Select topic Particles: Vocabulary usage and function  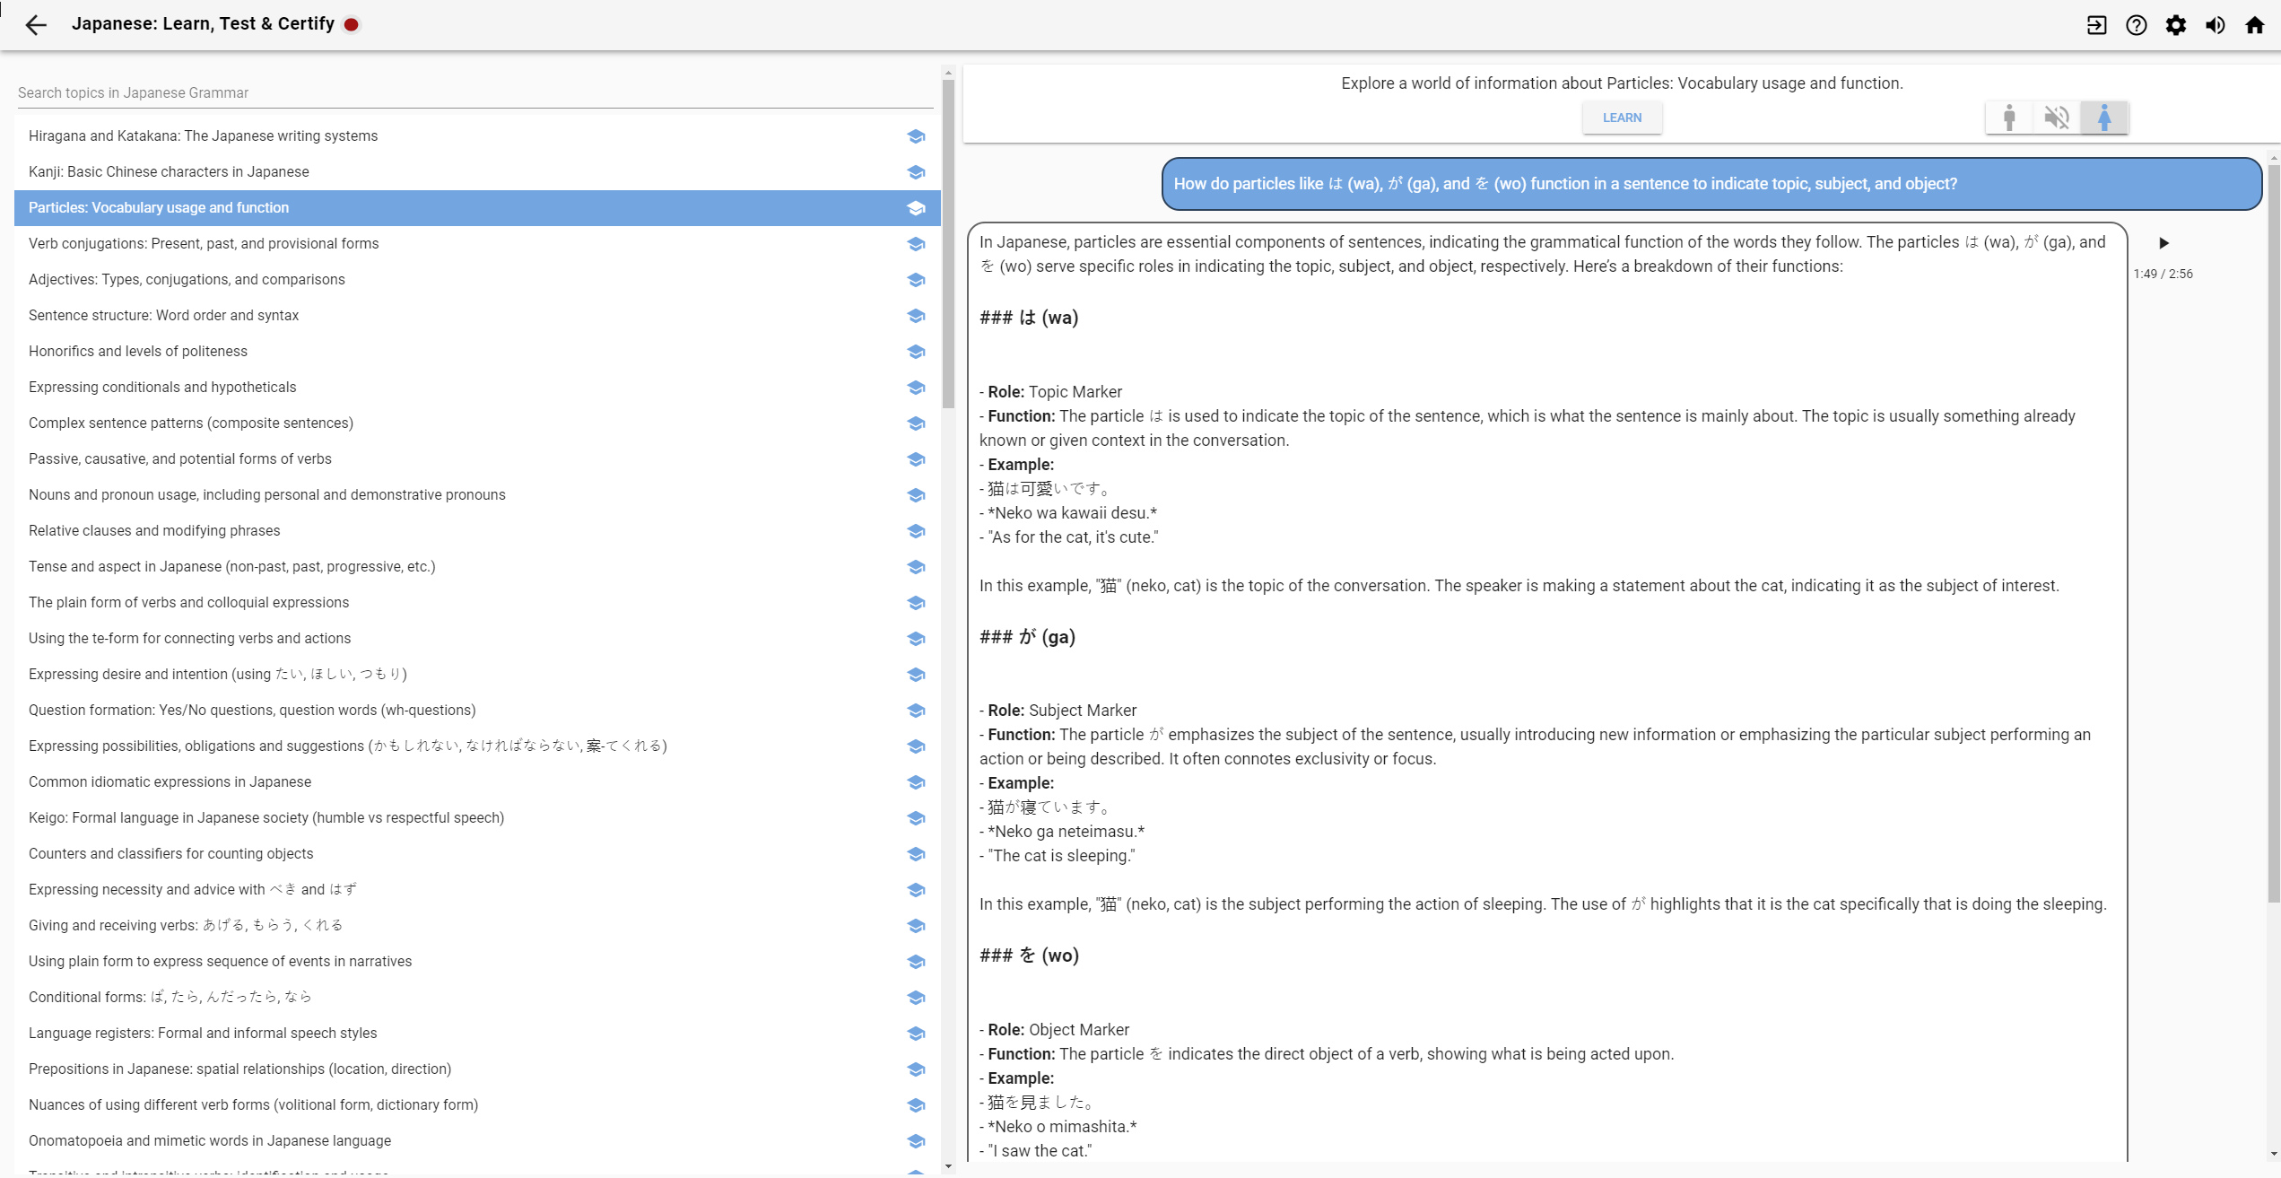(x=477, y=207)
